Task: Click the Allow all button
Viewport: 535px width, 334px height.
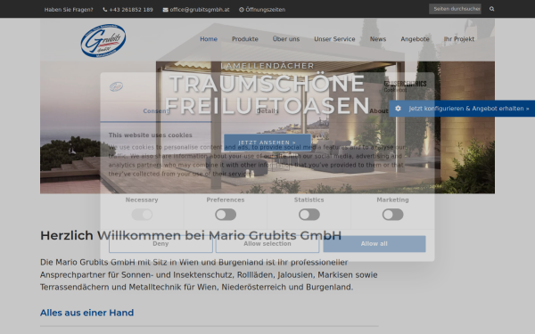Action: (x=374, y=244)
